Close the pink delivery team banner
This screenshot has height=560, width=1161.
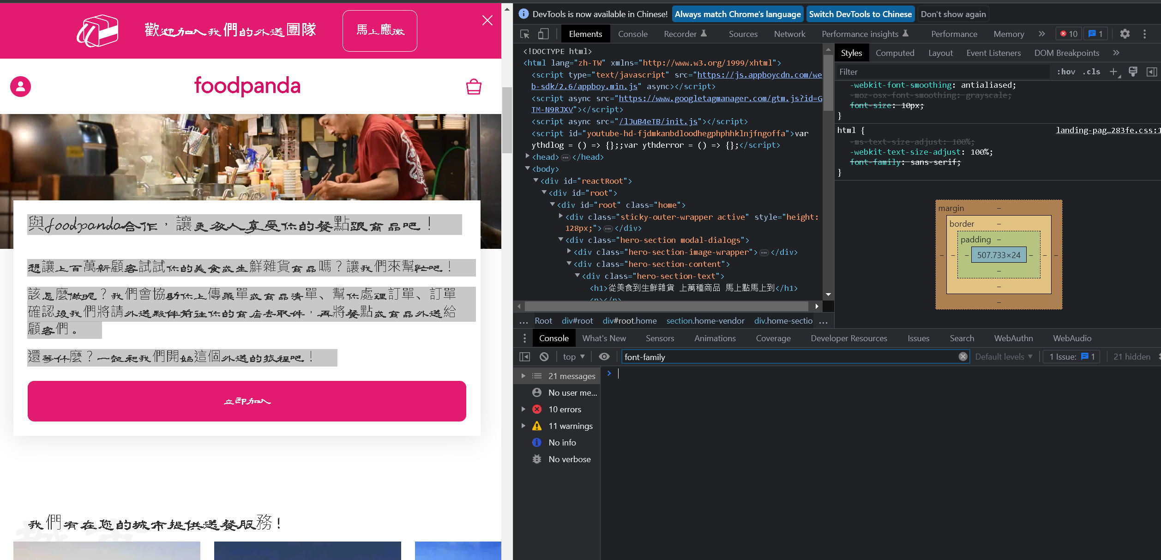click(487, 20)
